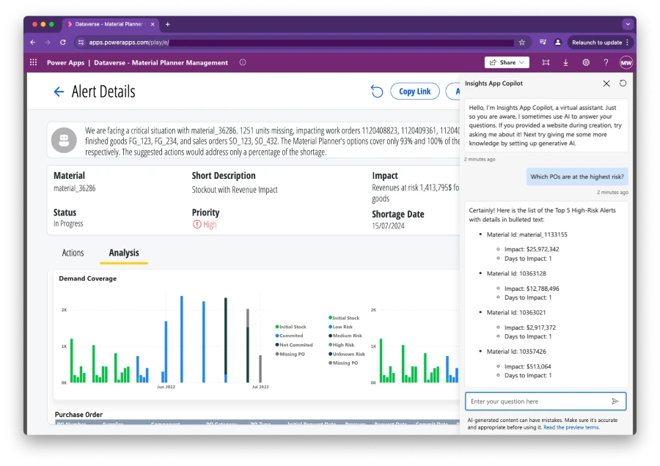Screen dimensions: 660x466
Task: Open the help question mark icon
Action: click(x=605, y=62)
